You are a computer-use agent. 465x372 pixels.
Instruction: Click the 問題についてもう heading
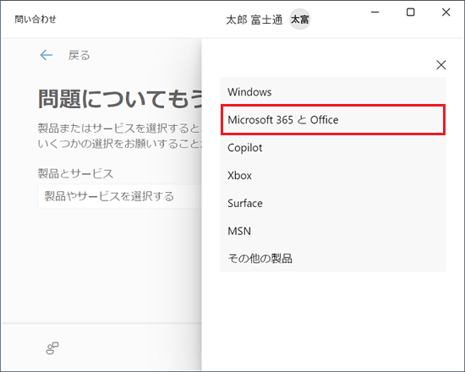(120, 99)
